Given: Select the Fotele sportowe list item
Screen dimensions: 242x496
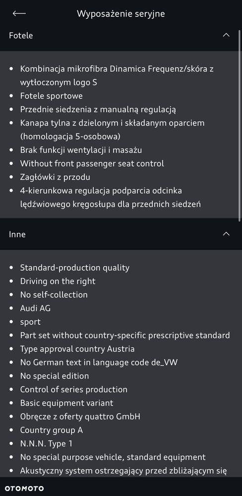Looking at the screenshot, I should (x=51, y=96).
